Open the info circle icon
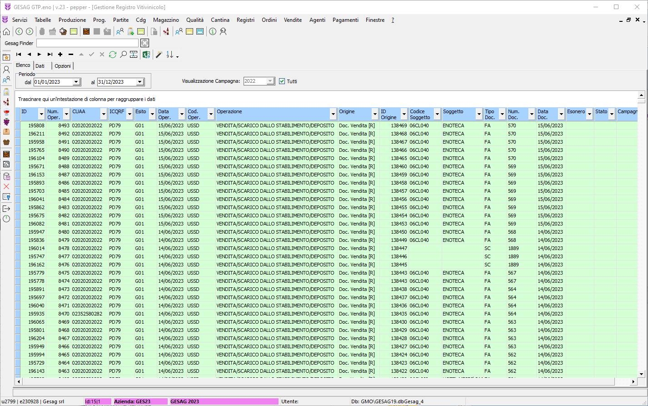The width and height of the screenshot is (648, 406). click(x=212, y=31)
